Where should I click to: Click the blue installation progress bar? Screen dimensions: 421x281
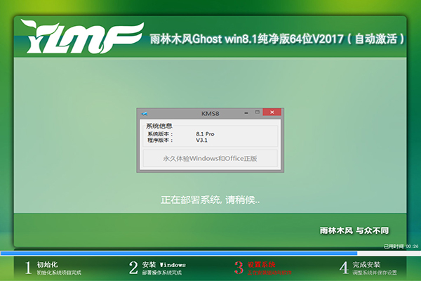click(x=179, y=253)
